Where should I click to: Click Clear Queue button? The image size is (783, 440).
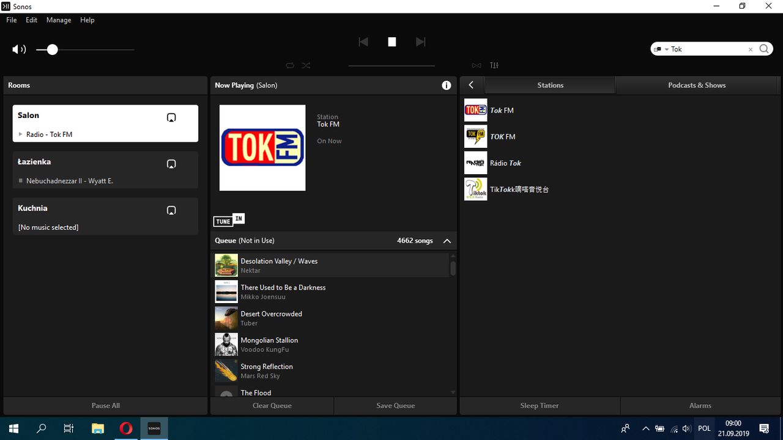point(272,406)
